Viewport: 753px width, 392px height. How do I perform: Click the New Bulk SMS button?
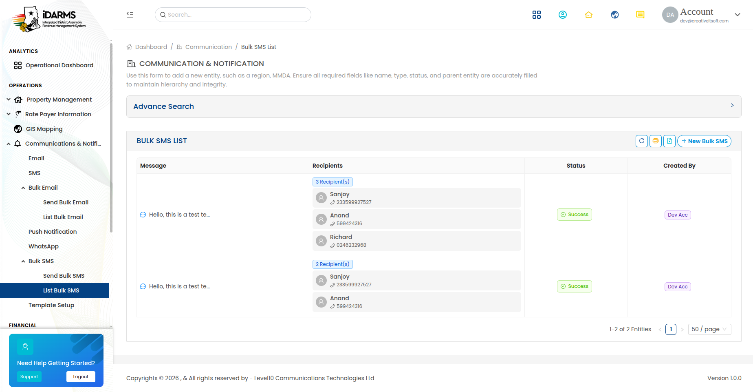coord(705,141)
